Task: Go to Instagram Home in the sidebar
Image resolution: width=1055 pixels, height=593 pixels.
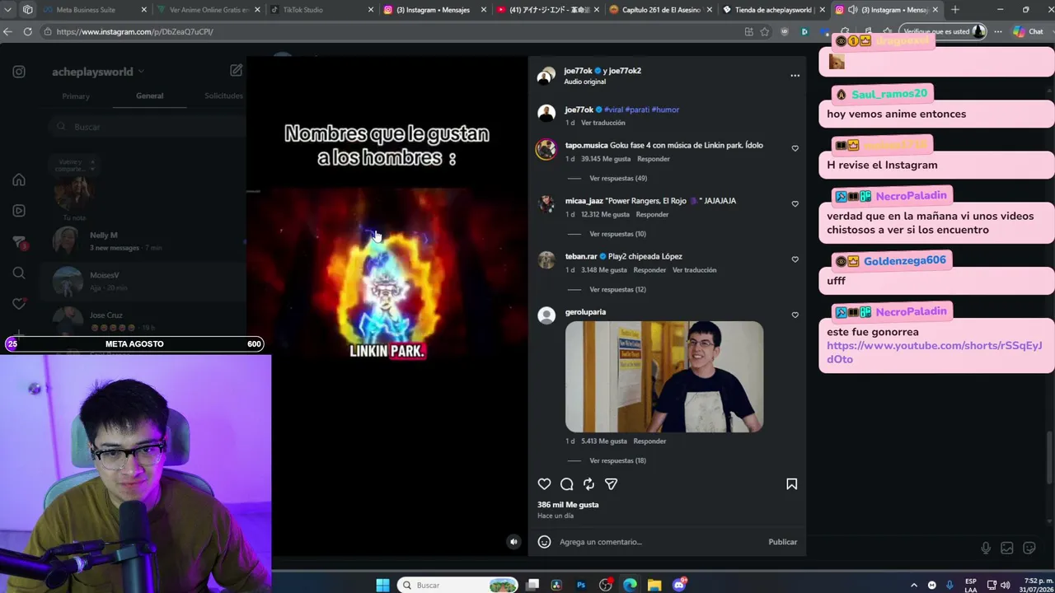Action: (19, 180)
